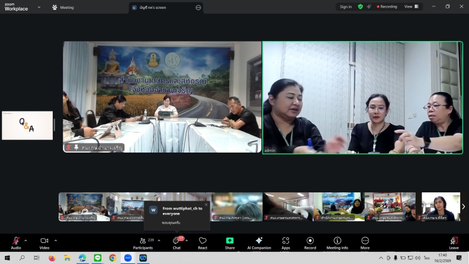Open Meeting info
This screenshot has height=264, width=469.
tap(337, 241)
